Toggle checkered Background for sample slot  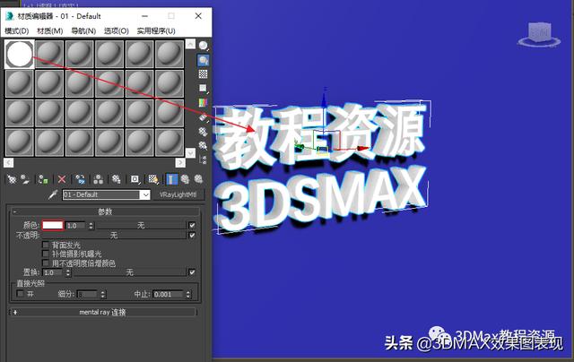click(204, 74)
